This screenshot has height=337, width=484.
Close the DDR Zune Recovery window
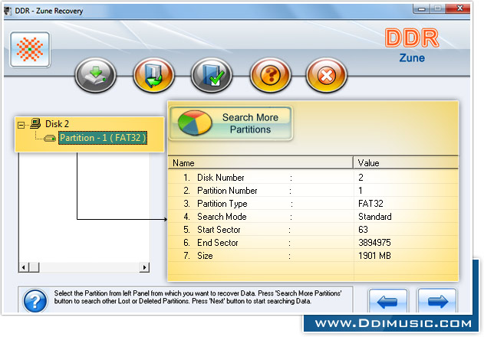point(459,8)
